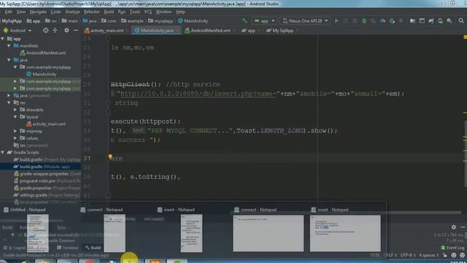Switch to the activity_main.xml editor tab
The height and width of the screenshot is (263, 467).
[x=107, y=31]
